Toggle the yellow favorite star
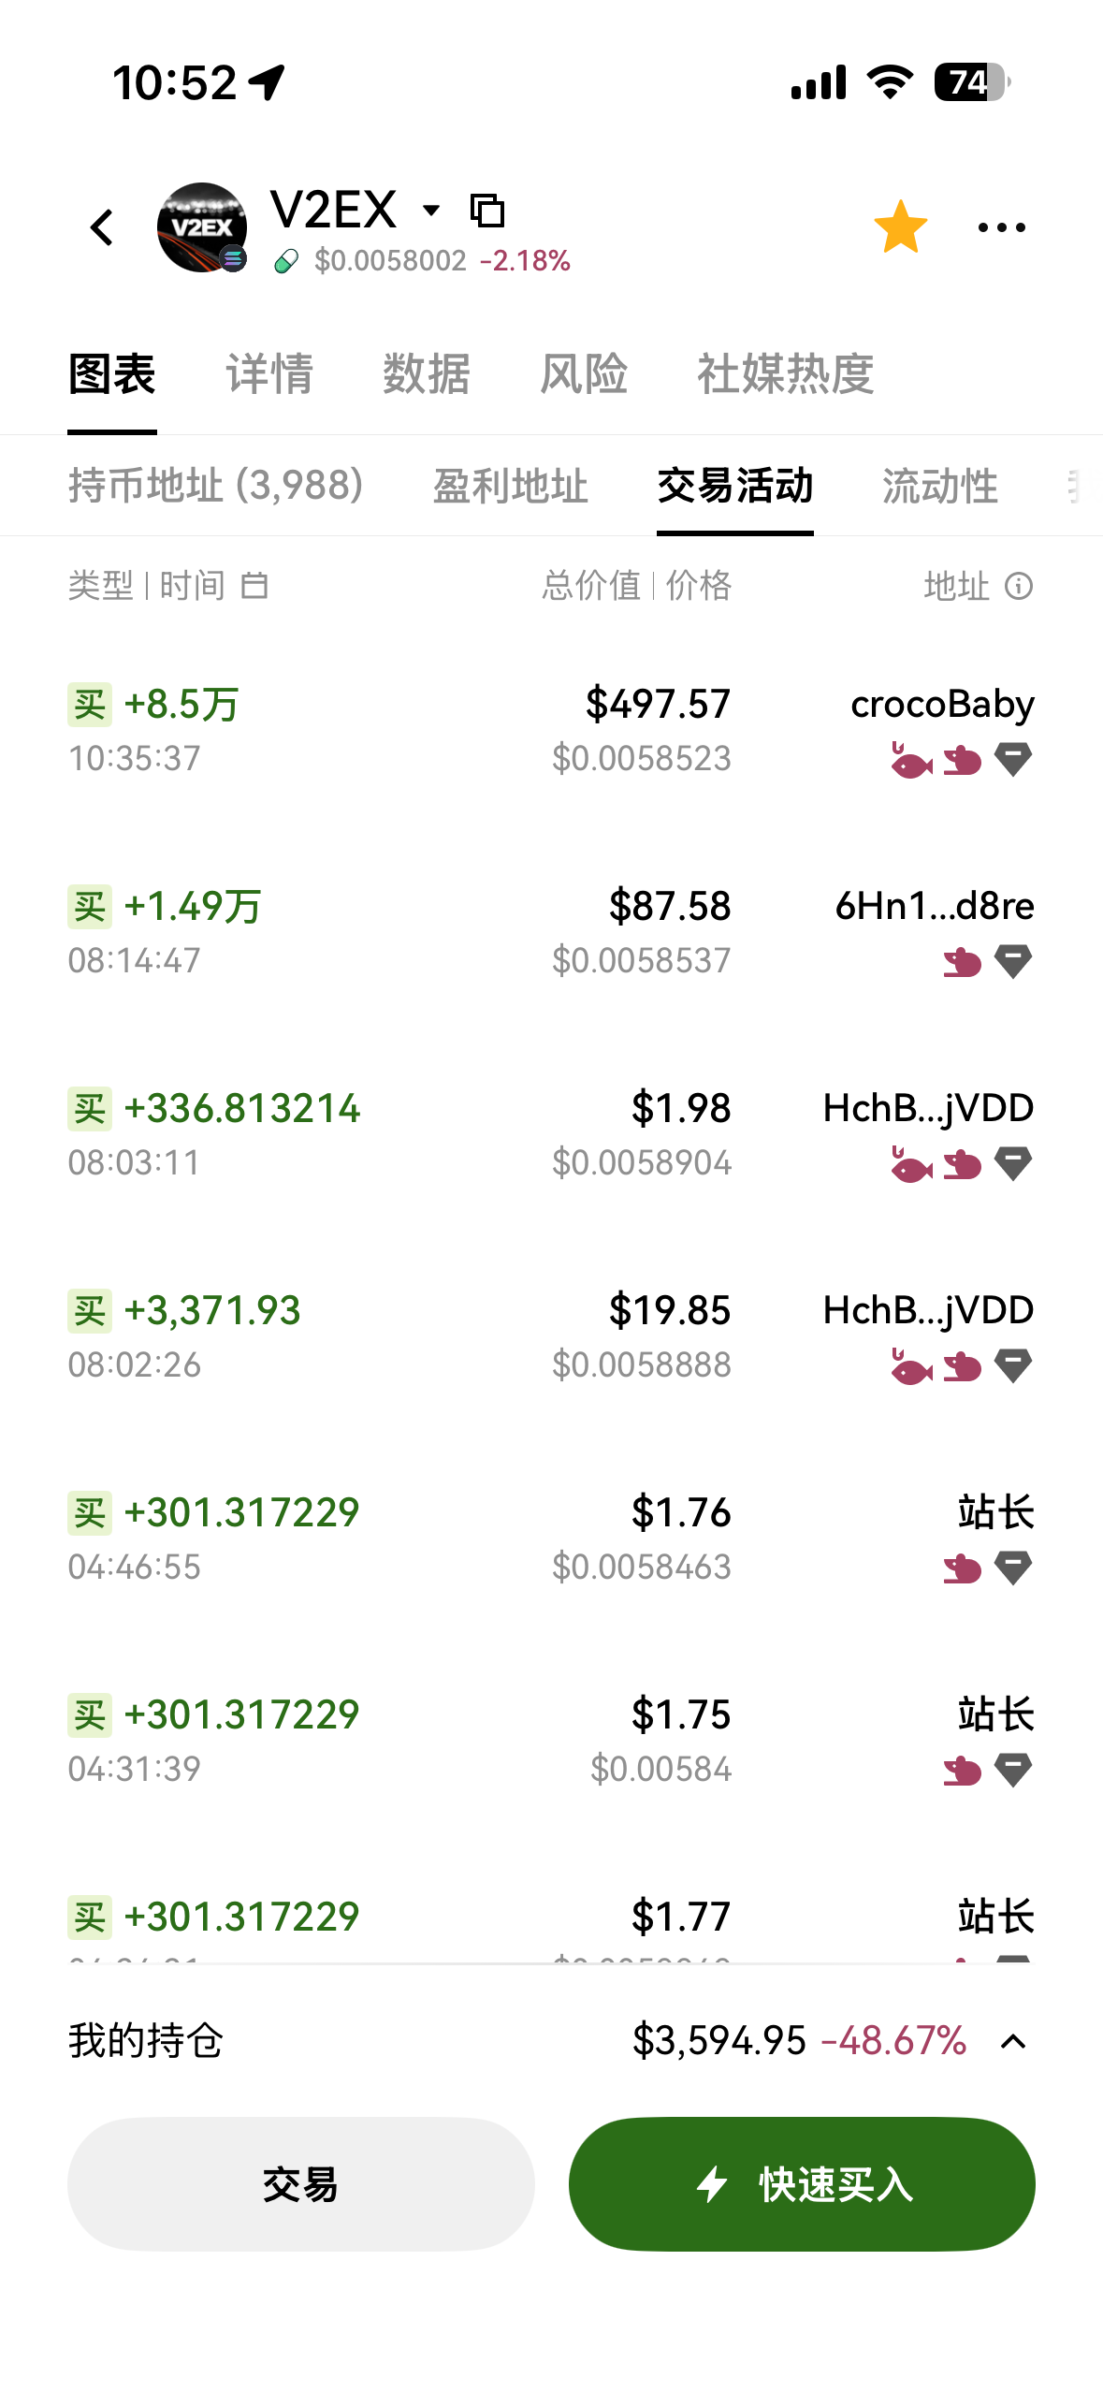The height and width of the screenshot is (2392, 1103). point(900,227)
